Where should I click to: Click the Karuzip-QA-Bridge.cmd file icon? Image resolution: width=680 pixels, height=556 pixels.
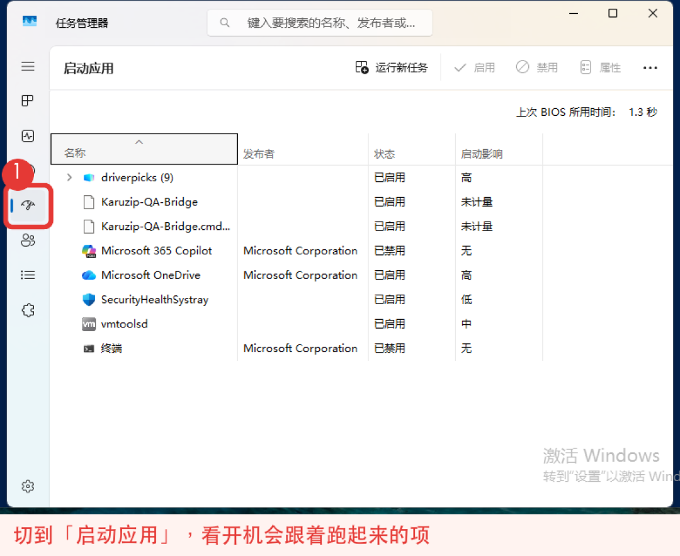point(89,227)
